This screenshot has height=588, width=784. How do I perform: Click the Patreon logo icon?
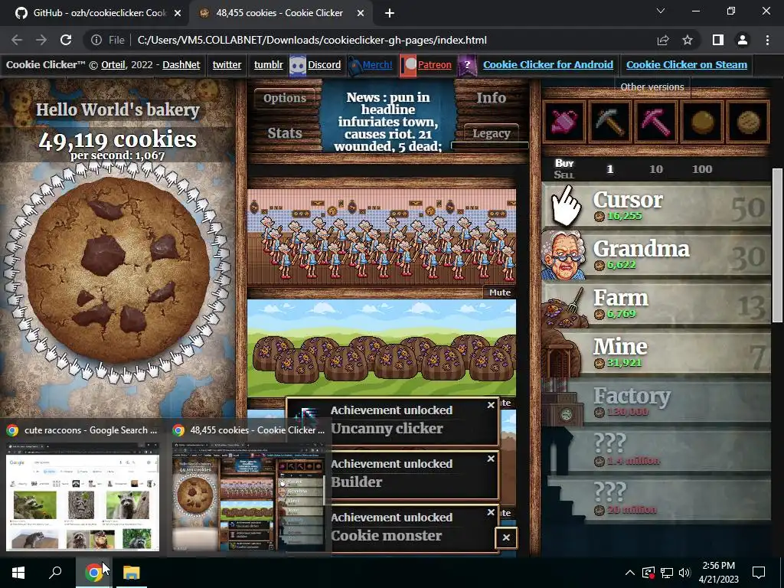click(408, 66)
